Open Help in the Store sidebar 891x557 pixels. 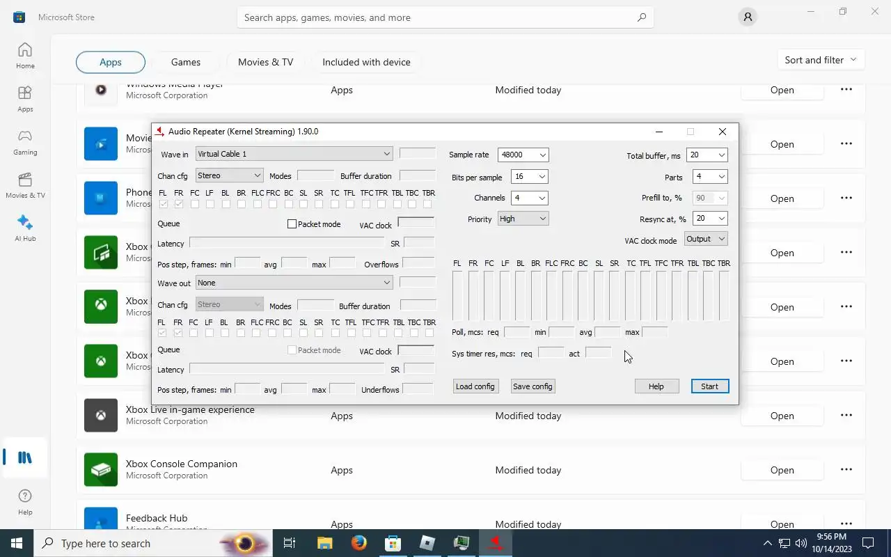25,501
